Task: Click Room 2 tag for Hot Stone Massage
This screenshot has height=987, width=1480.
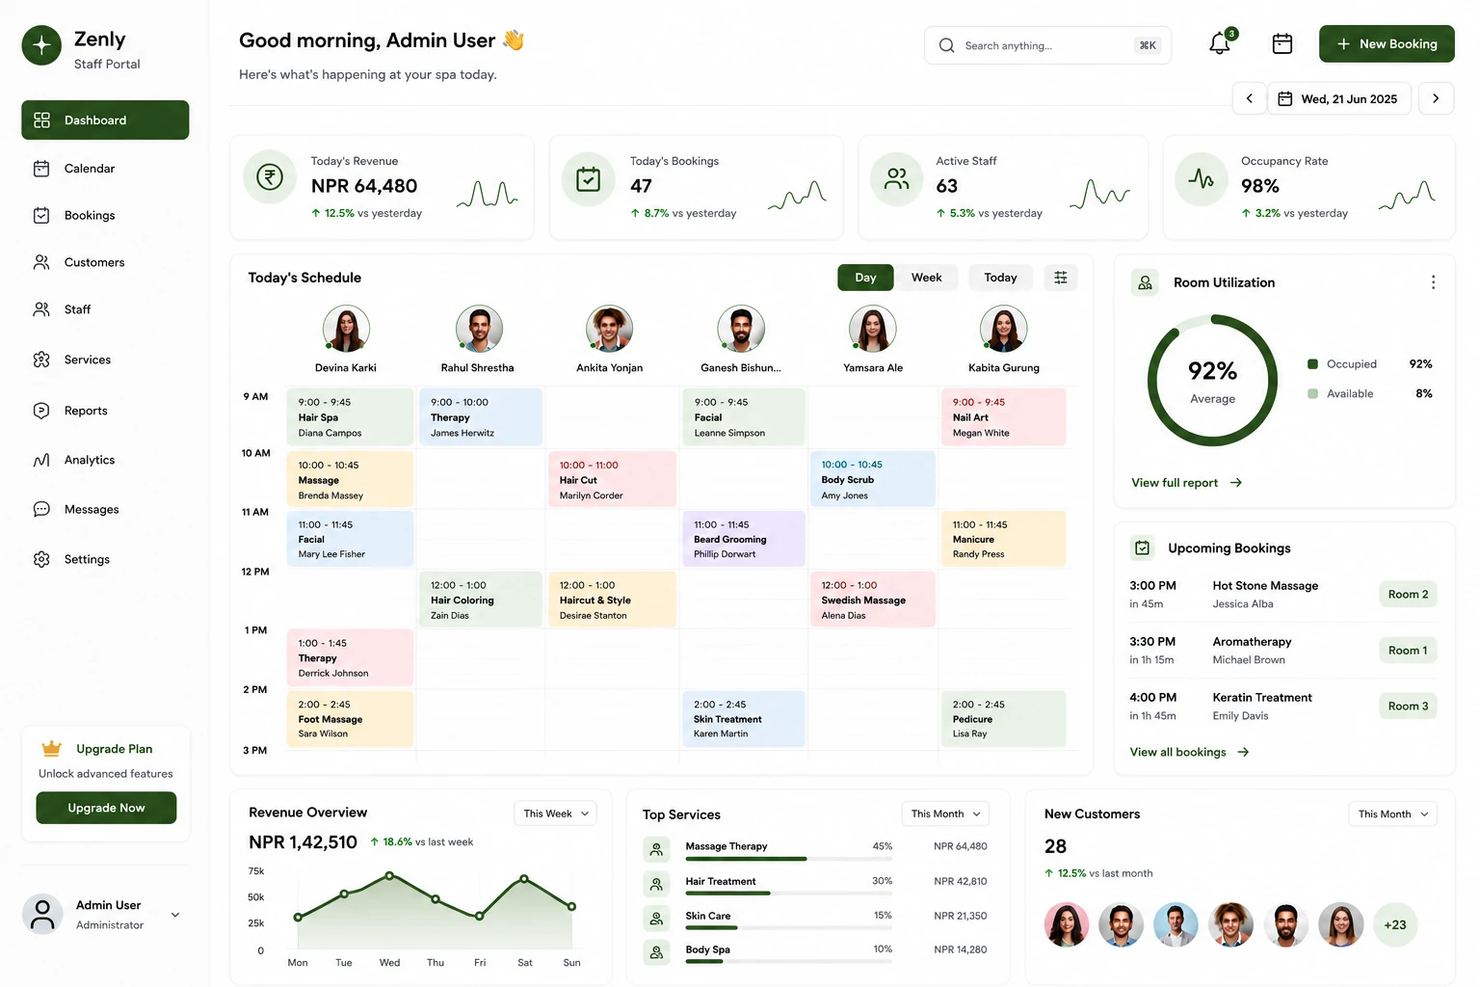Action: (x=1408, y=595)
